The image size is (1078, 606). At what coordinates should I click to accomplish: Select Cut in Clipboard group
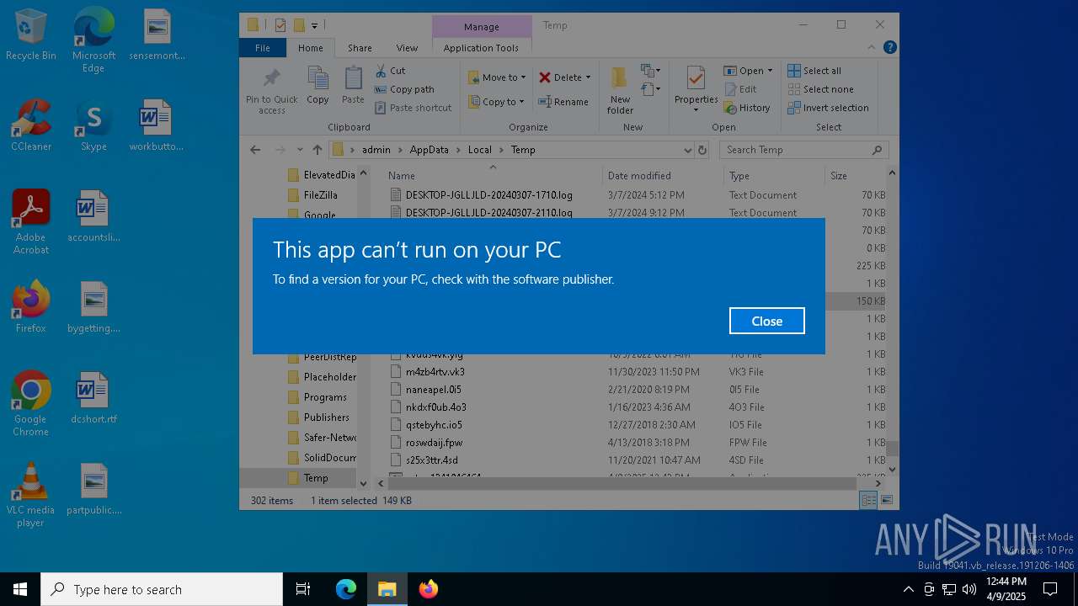click(x=390, y=71)
